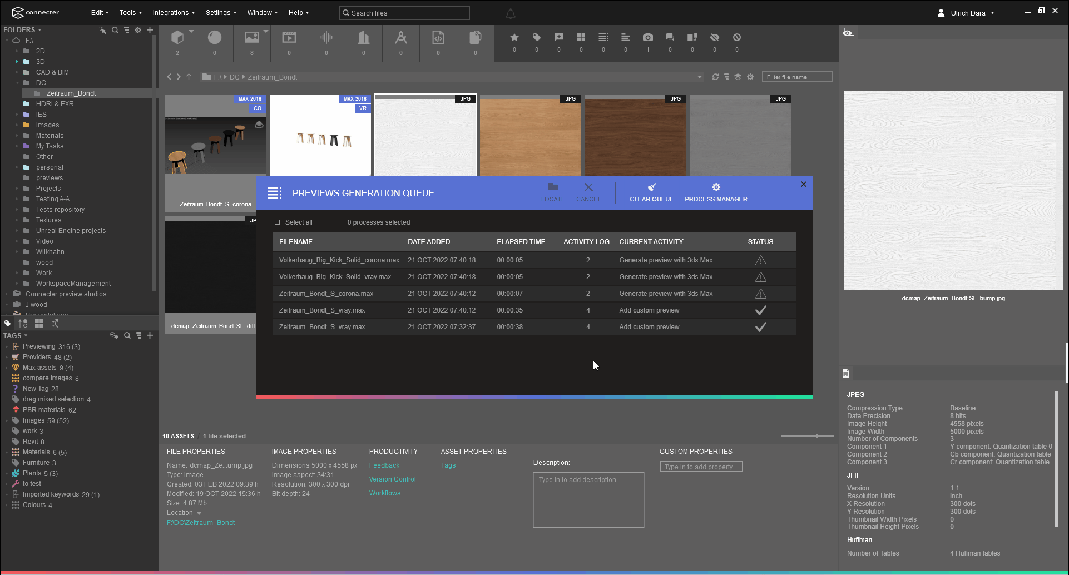Search tags with magnifier icon
The width and height of the screenshot is (1069, 575).
[x=127, y=335]
